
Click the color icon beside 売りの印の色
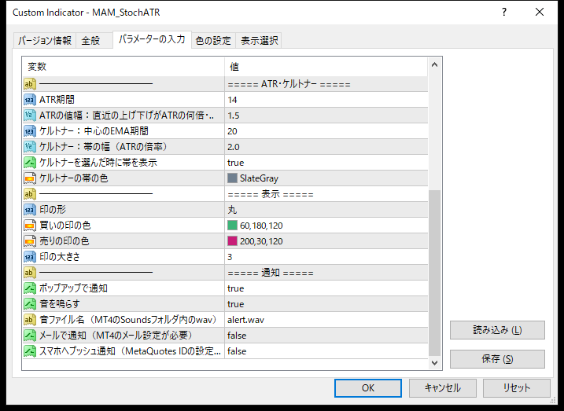30,241
